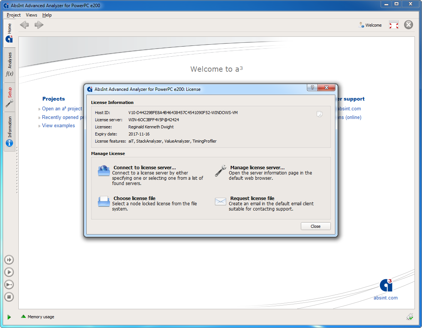The height and width of the screenshot is (328, 422).
Task: Click the Close button in License dialog
Action: (x=315, y=226)
